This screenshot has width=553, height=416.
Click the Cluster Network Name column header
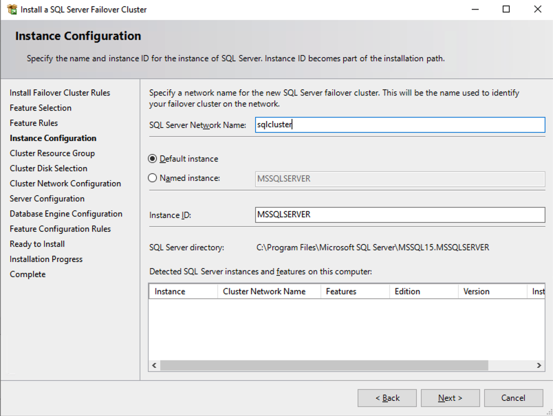[268, 292]
